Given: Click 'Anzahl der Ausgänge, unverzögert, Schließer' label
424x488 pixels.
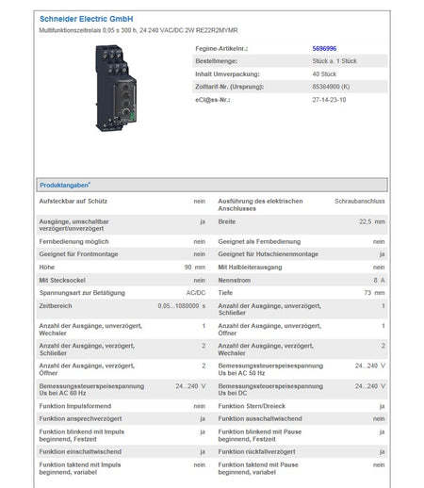Looking at the screenshot, I should [x=269, y=309].
